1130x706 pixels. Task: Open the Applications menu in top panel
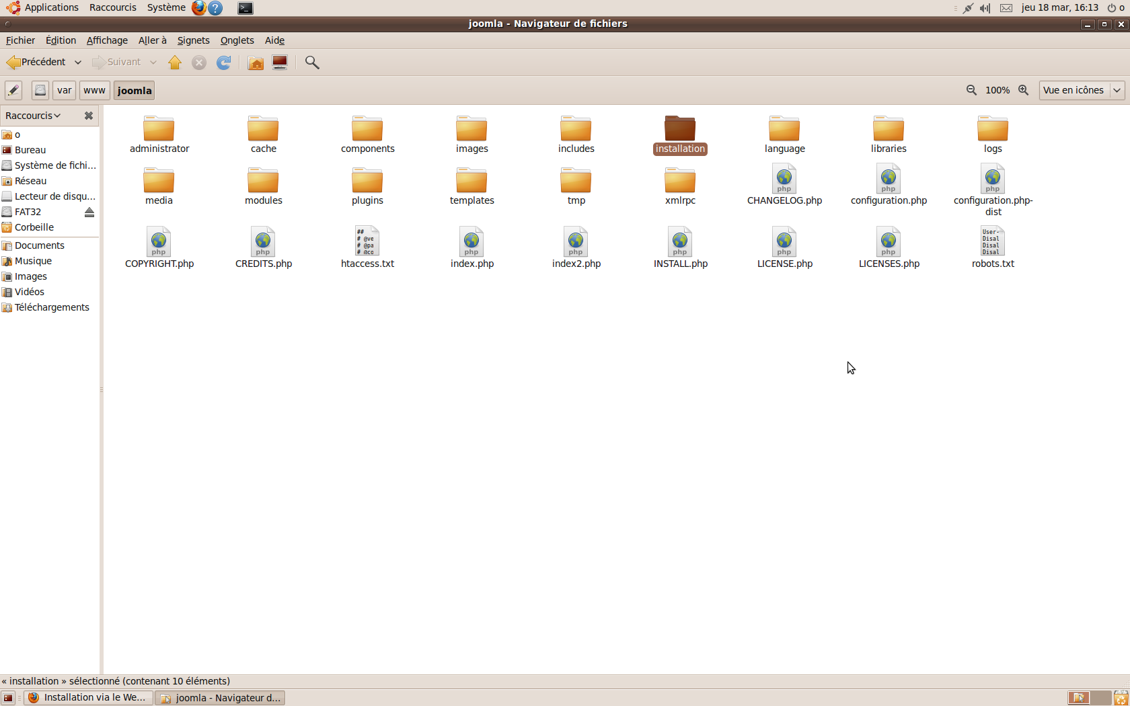pyautogui.click(x=42, y=7)
